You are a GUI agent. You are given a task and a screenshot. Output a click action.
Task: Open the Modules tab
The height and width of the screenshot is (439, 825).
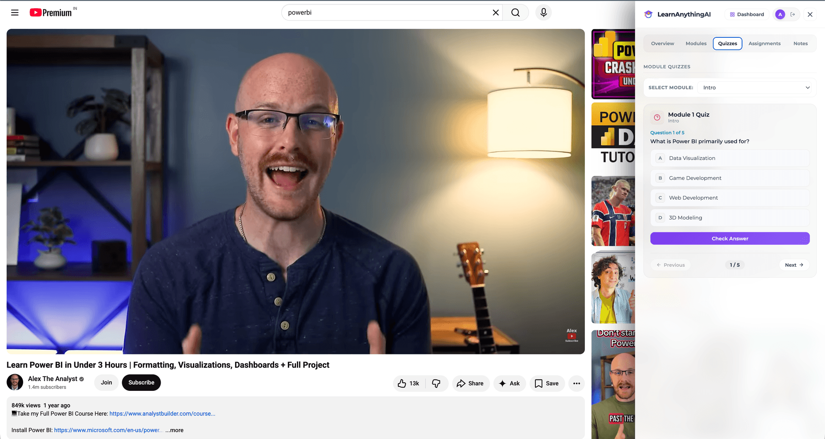coord(696,43)
